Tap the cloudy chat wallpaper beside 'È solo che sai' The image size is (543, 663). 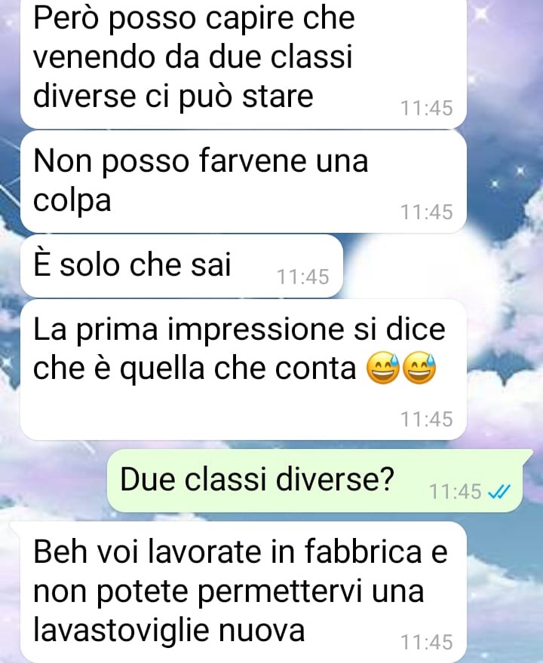[x=440, y=267]
